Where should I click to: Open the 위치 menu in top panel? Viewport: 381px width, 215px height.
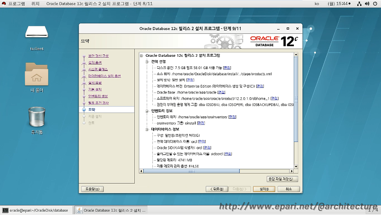point(35,4)
